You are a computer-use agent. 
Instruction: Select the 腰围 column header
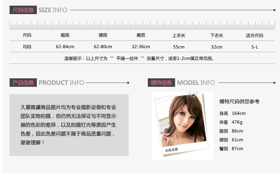[103, 35]
